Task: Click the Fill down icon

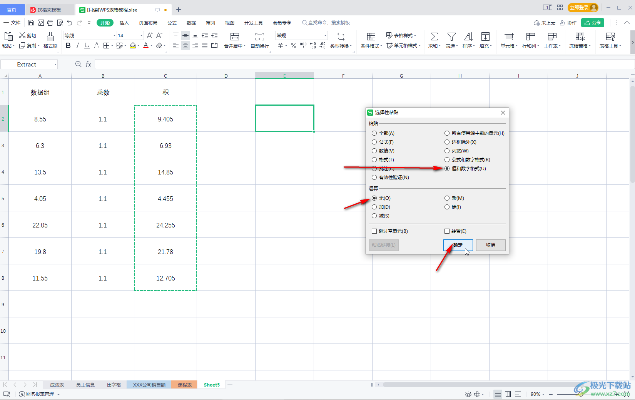Action: (x=485, y=37)
